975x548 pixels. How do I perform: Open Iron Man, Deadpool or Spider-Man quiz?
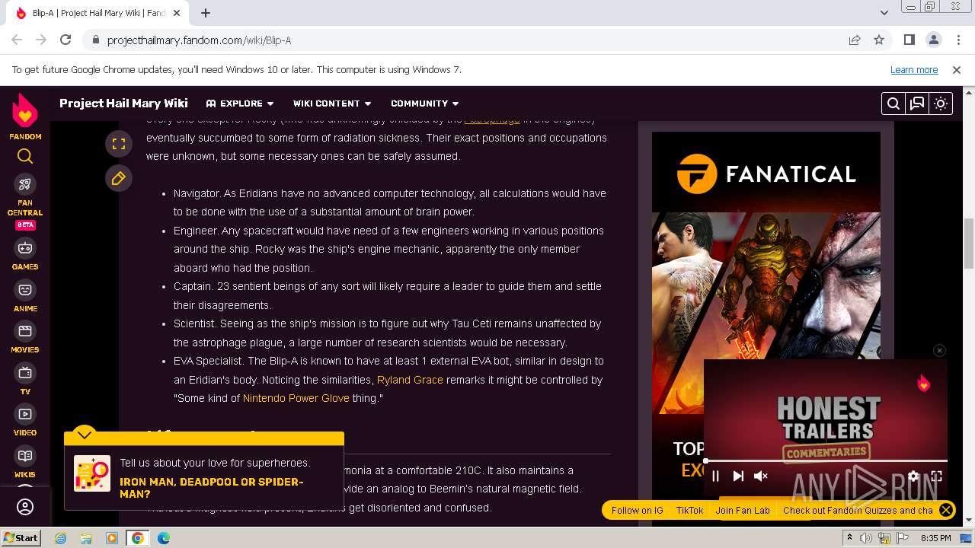click(x=212, y=488)
